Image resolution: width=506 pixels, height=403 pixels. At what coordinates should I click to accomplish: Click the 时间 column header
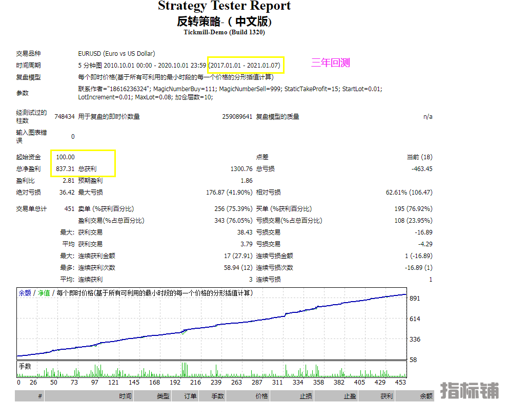[89, 396]
